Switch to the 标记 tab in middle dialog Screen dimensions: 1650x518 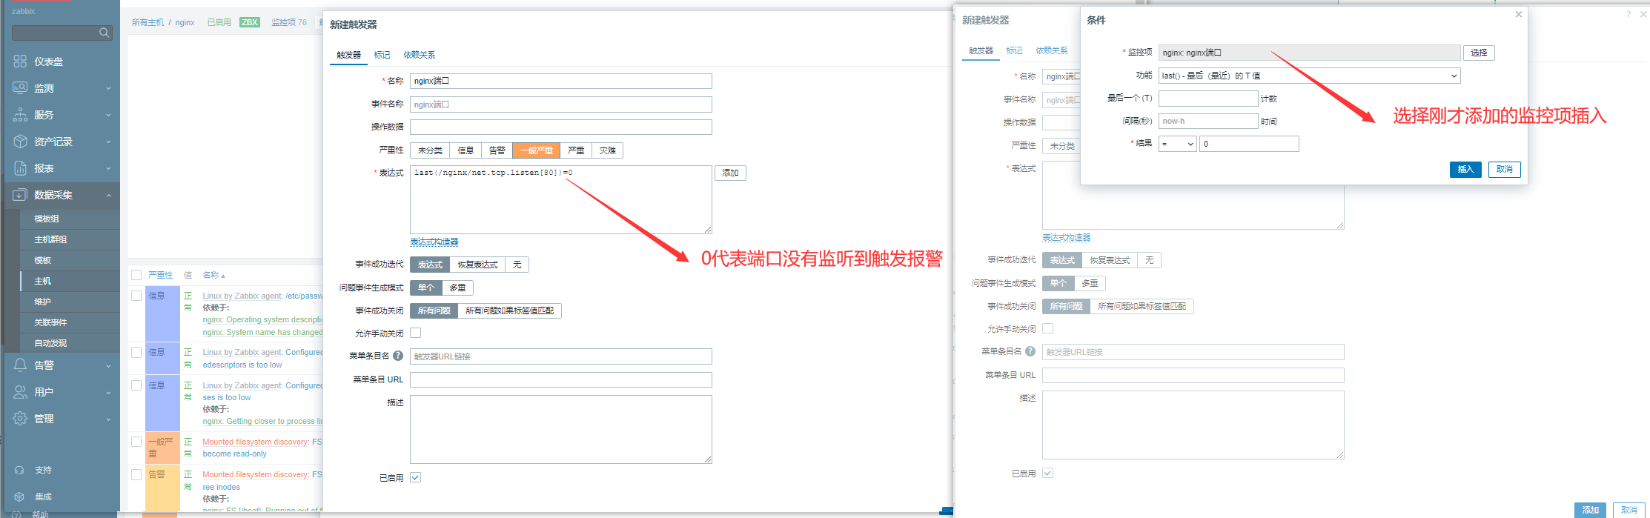coord(382,55)
